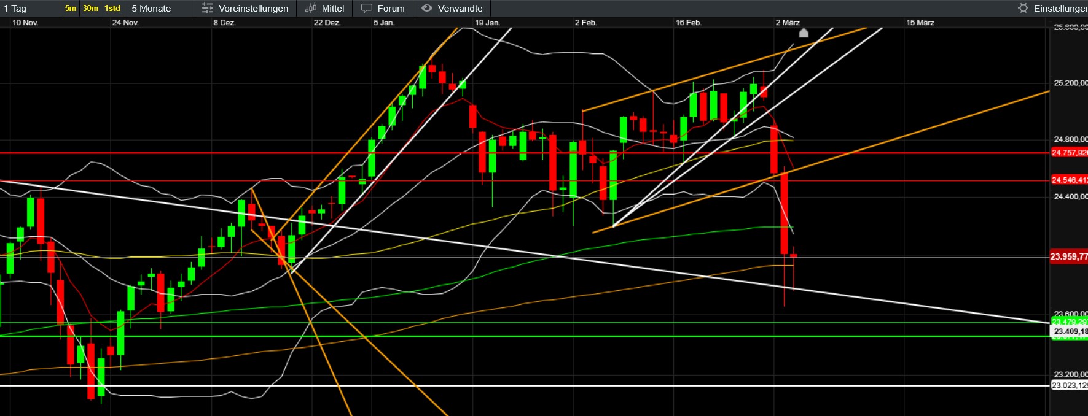Click the Verwandte eye icon
Viewport: 1088px width, 416px height.
[427, 9]
